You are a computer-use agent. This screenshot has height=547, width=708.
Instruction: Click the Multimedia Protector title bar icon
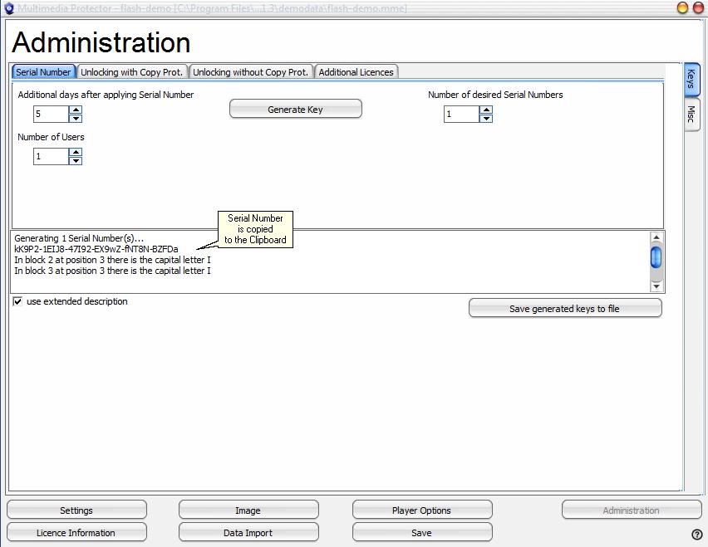(9, 7)
